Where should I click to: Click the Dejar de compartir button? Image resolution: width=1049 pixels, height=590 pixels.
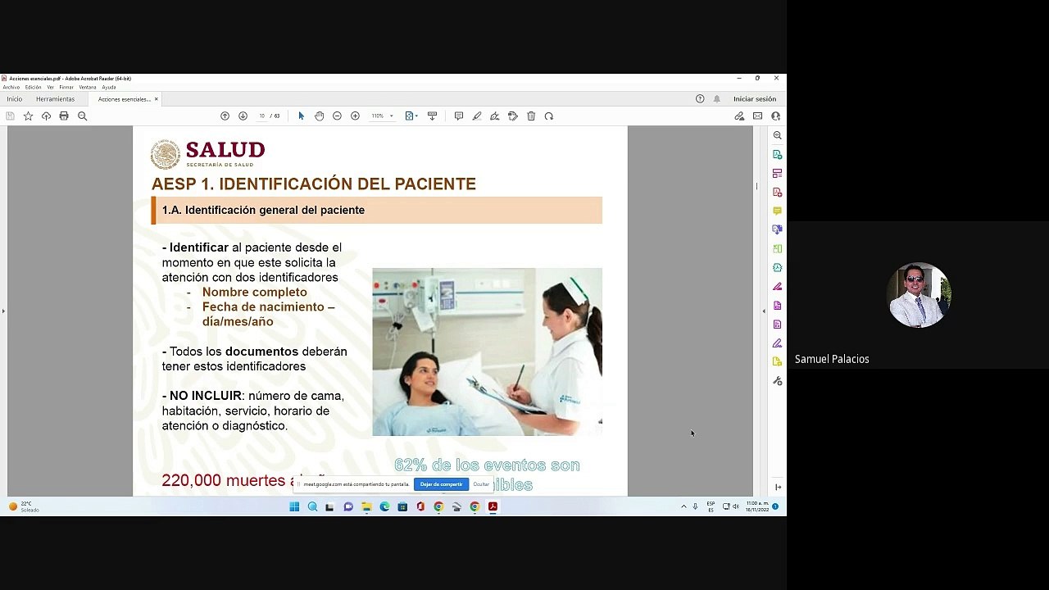coord(441,484)
